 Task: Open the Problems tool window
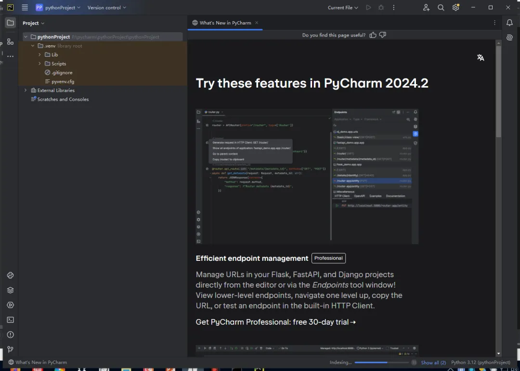pos(10,334)
